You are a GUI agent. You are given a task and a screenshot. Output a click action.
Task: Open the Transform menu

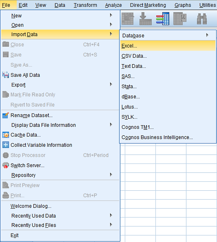(x=85, y=5)
